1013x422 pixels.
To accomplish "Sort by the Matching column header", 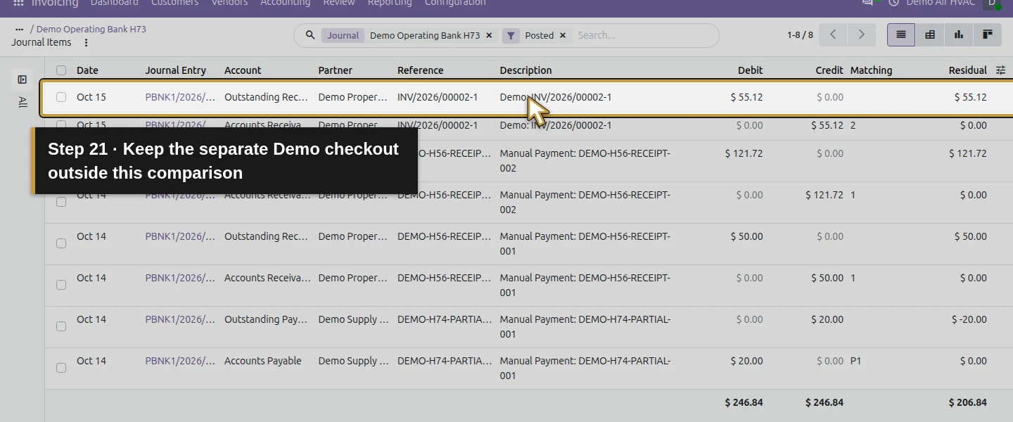I will (871, 70).
